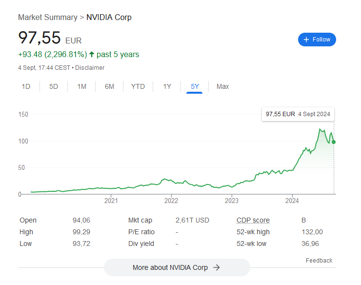Open the Market Summary breadcrumb link

click(x=47, y=17)
